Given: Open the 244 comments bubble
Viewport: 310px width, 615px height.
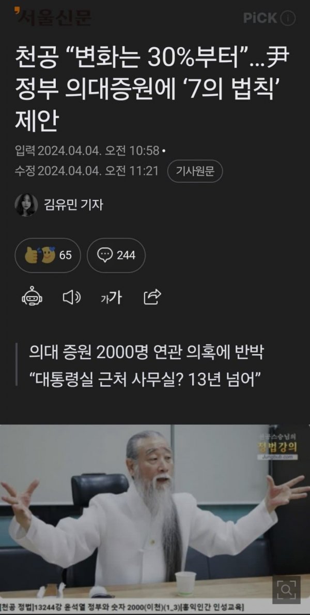Looking at the screenshot, I should 116,255.
